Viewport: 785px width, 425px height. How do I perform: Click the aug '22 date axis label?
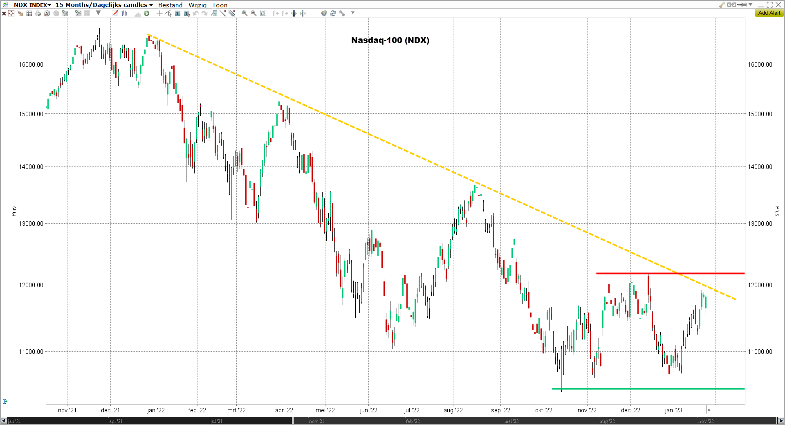pyautogui.click(x=453, y=410)
